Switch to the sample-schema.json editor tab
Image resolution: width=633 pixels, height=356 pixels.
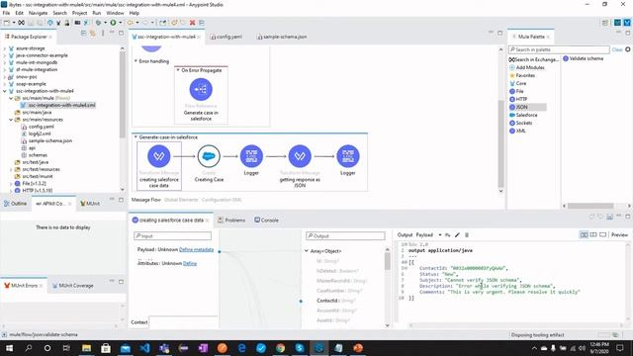(282, 37)
